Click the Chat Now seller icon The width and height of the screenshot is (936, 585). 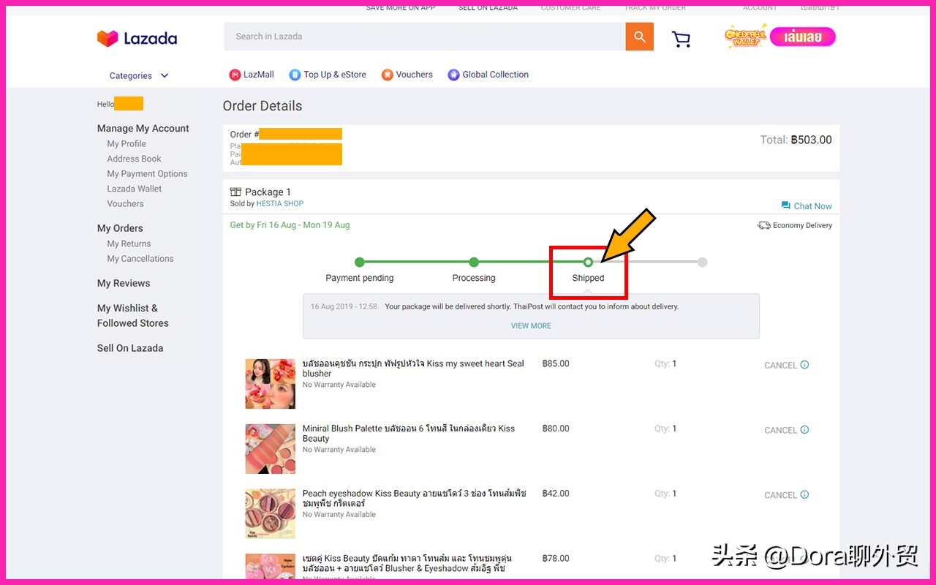tap(786, 205)
